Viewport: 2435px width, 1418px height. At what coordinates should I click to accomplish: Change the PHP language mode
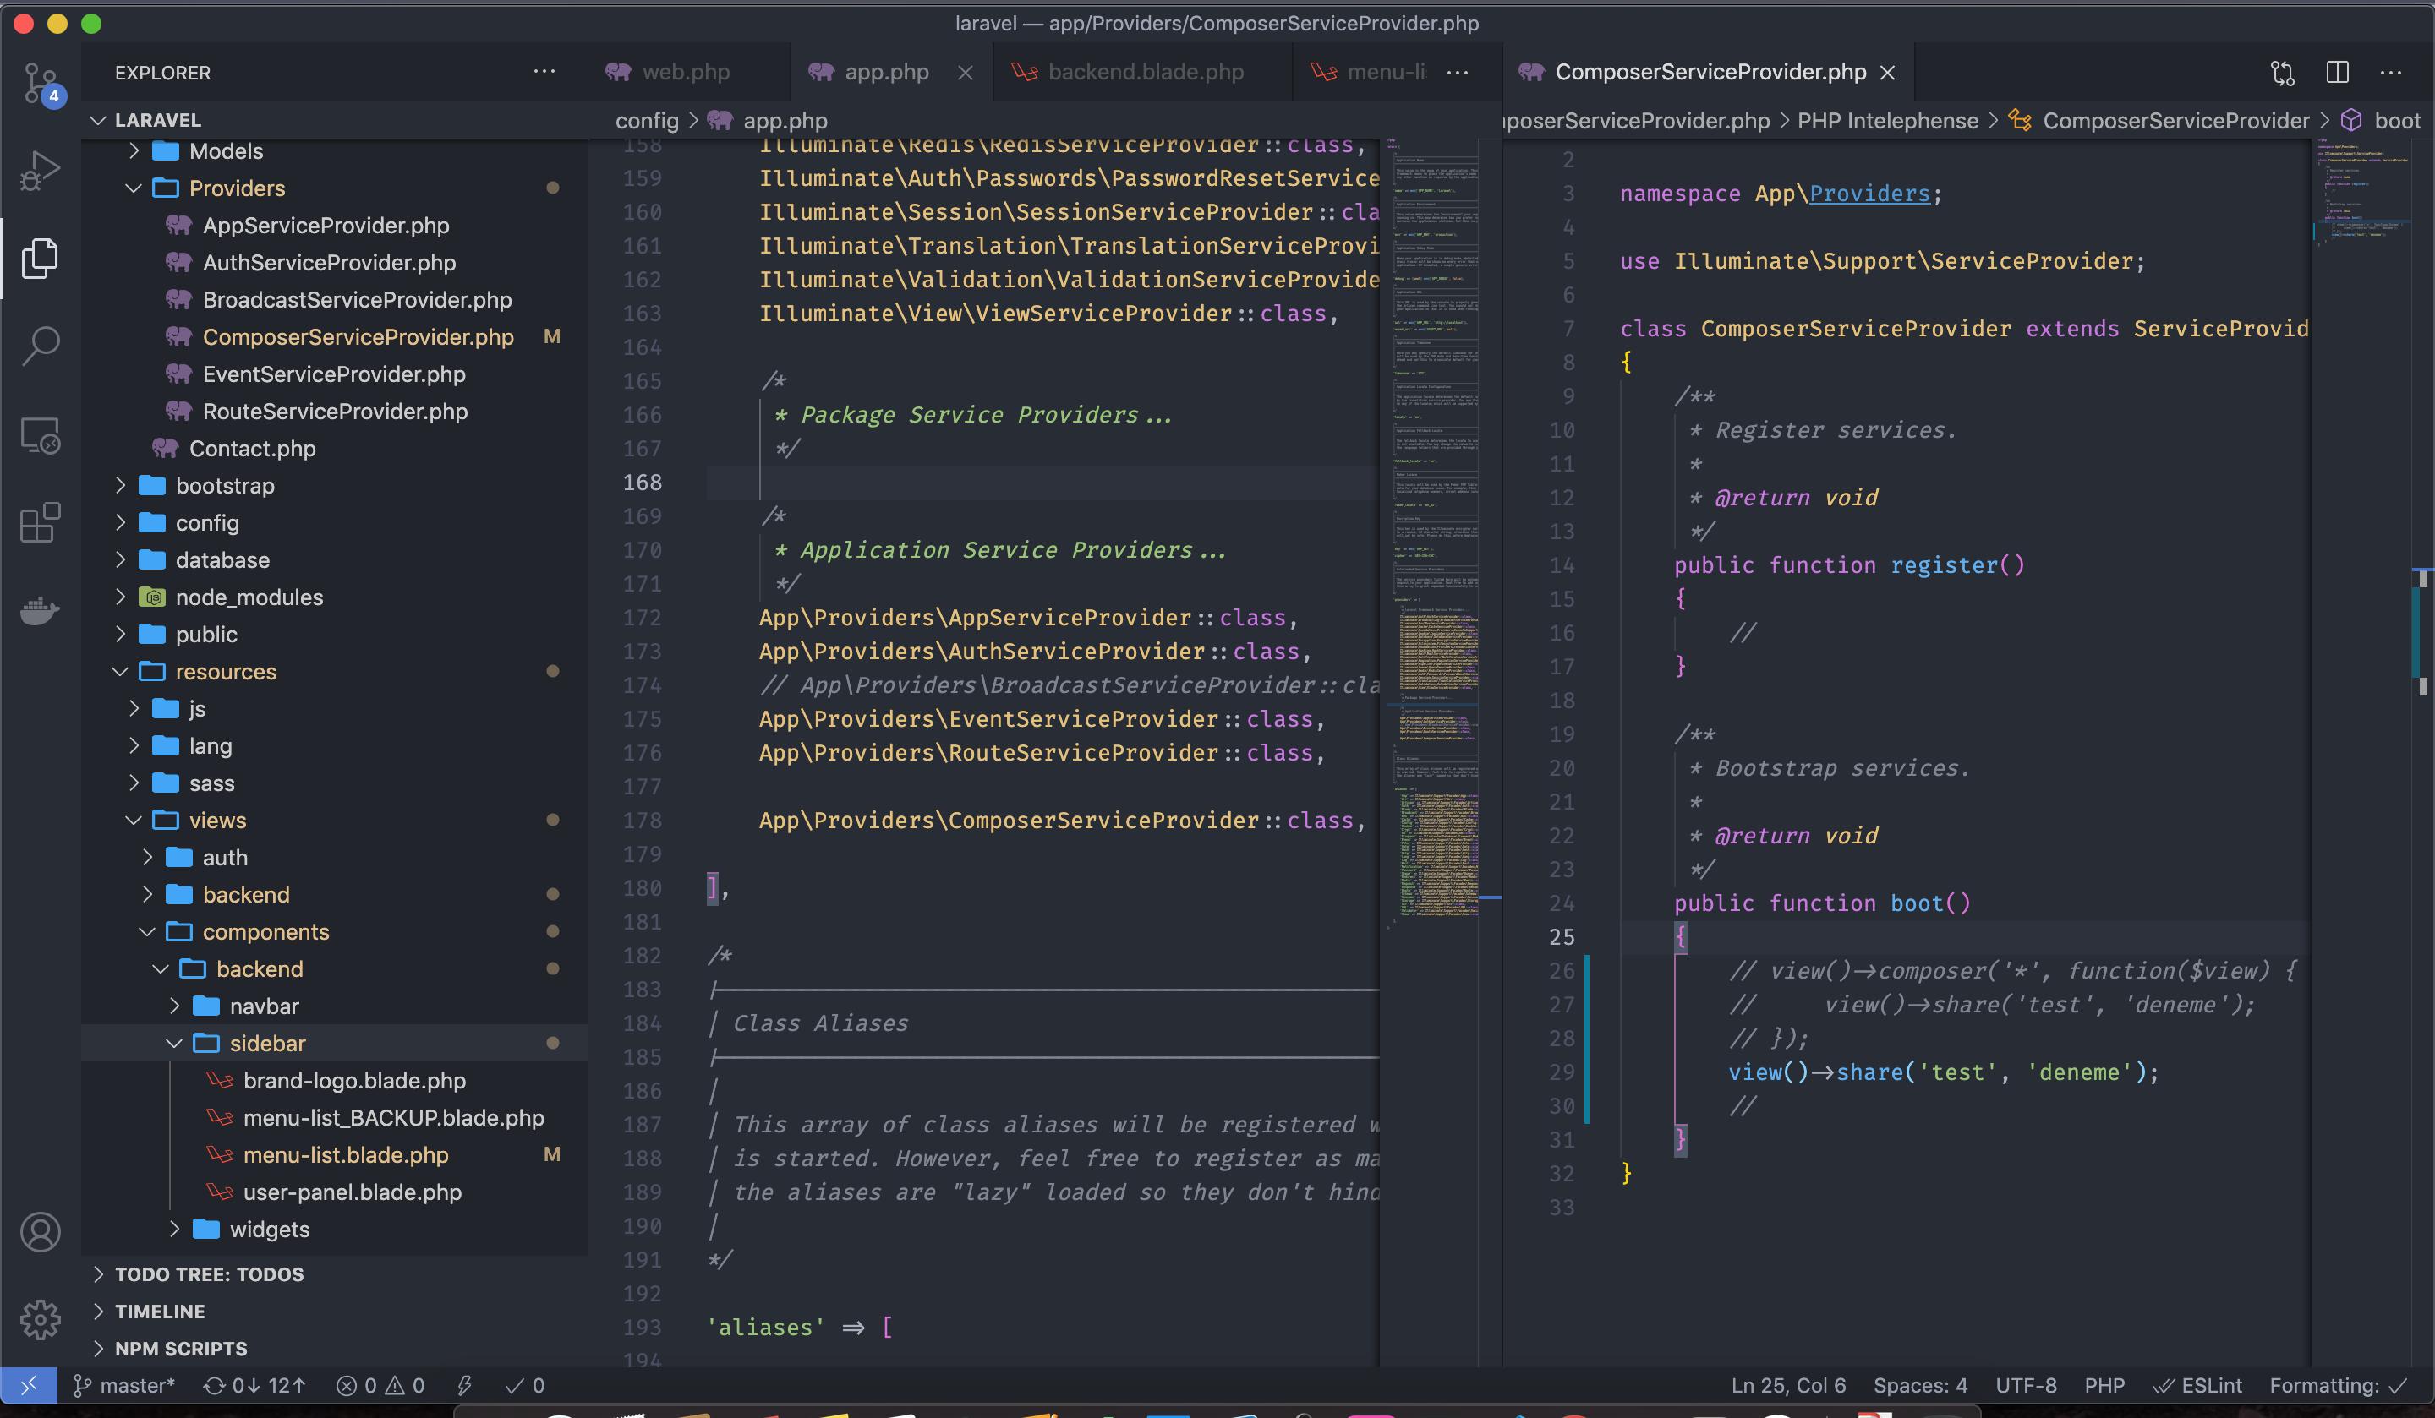(2104, 1385)
